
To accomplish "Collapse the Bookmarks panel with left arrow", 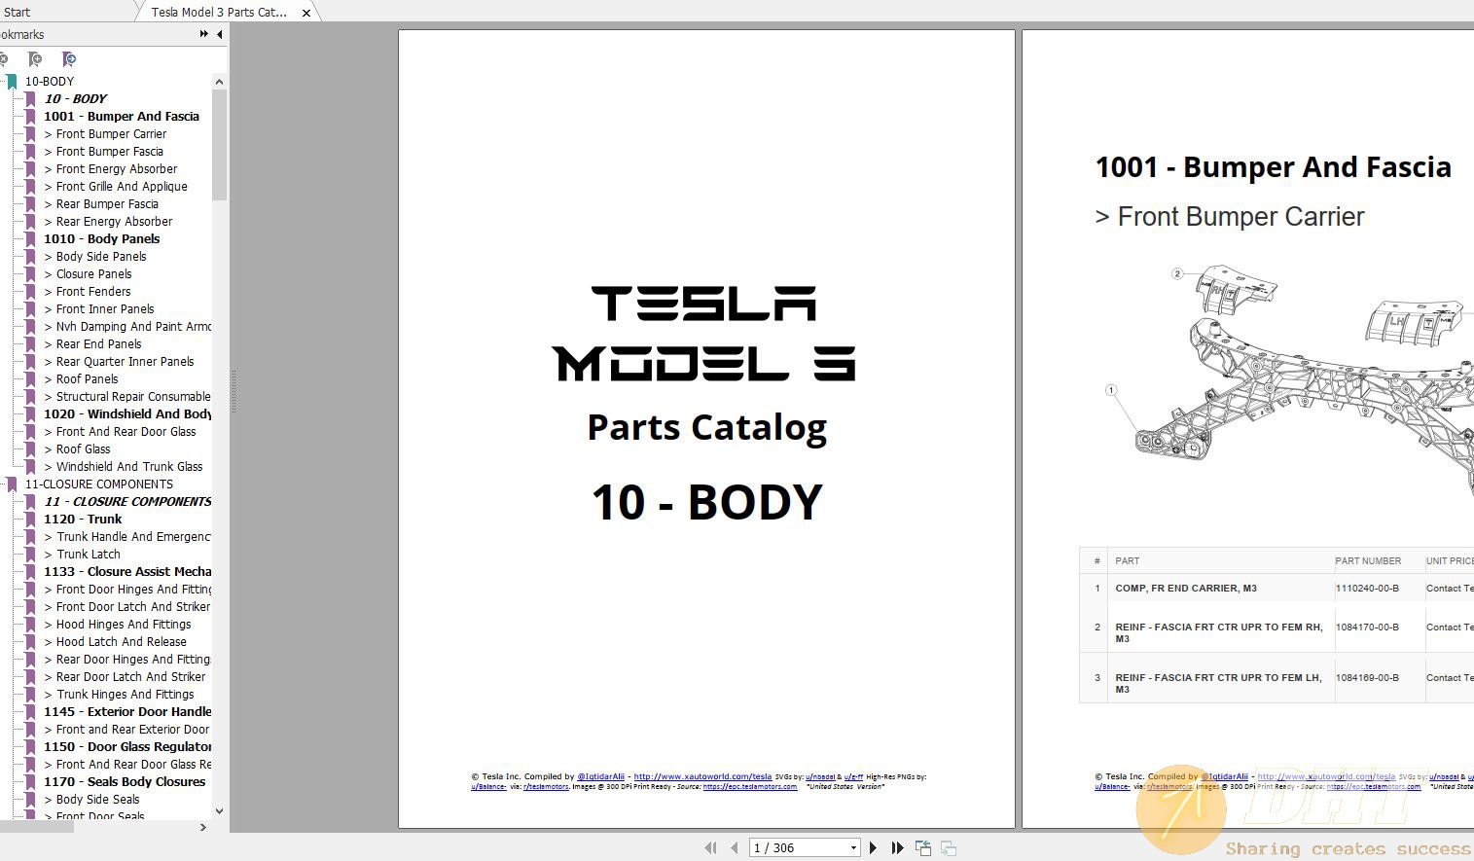I will (x=220, y=34).
